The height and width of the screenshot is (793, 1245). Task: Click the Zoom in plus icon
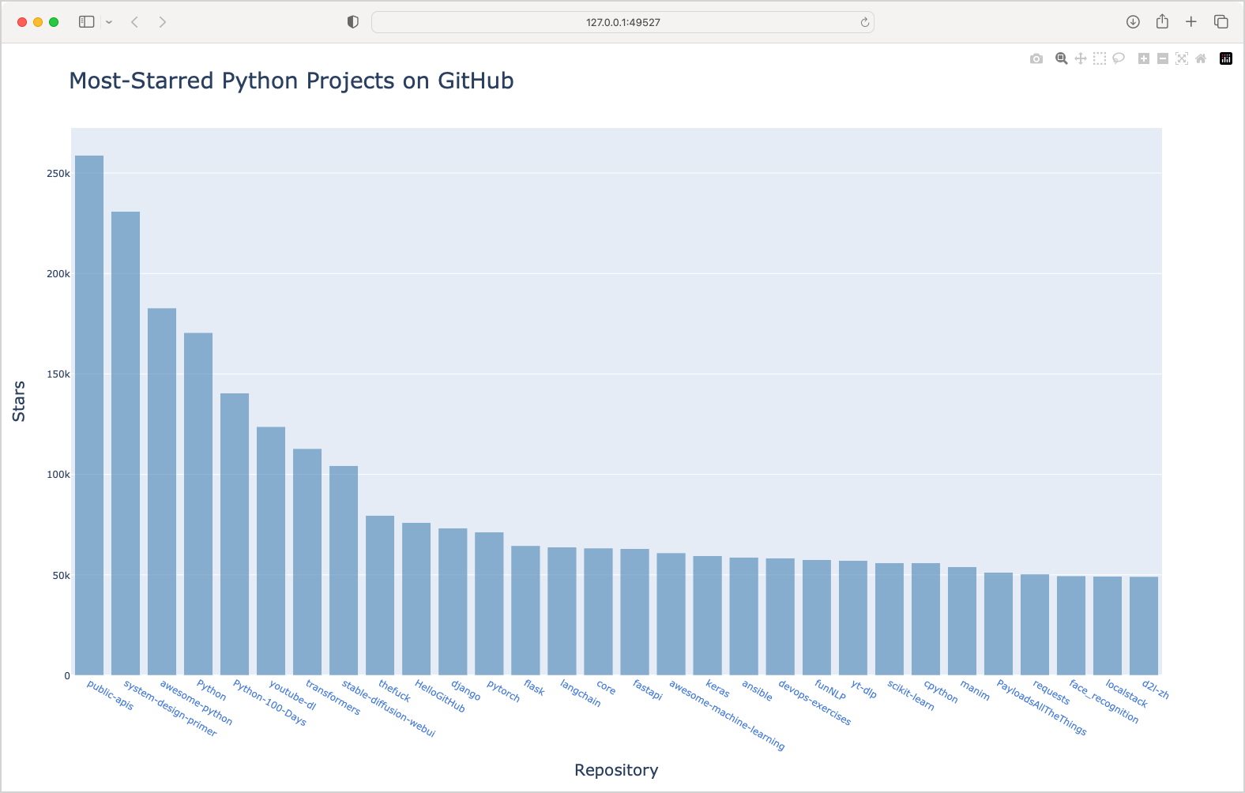1143,58
